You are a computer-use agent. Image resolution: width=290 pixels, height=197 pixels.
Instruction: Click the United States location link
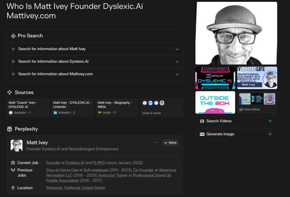tap(94, 188)
